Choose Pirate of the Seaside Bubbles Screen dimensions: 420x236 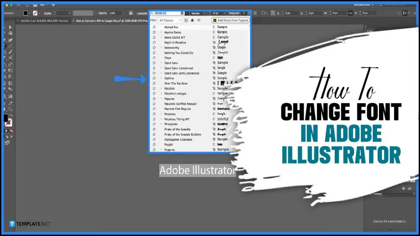click(183, 134)
